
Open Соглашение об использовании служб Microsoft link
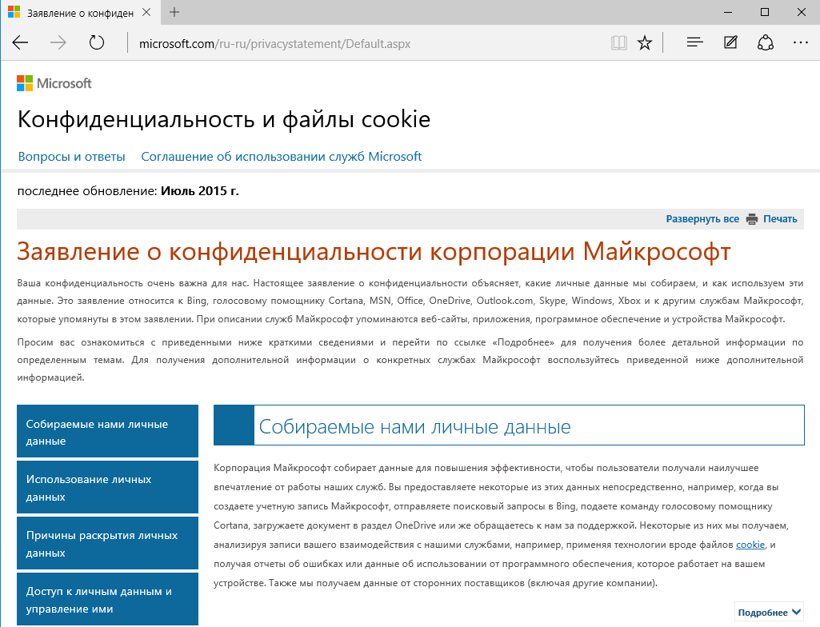tap(282, 157)
